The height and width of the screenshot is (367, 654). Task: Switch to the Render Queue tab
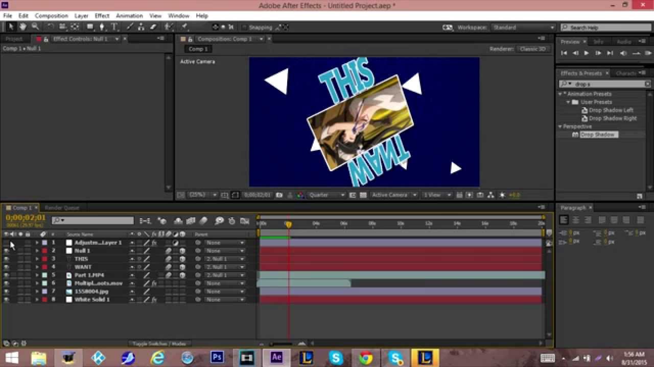point(62,207)
